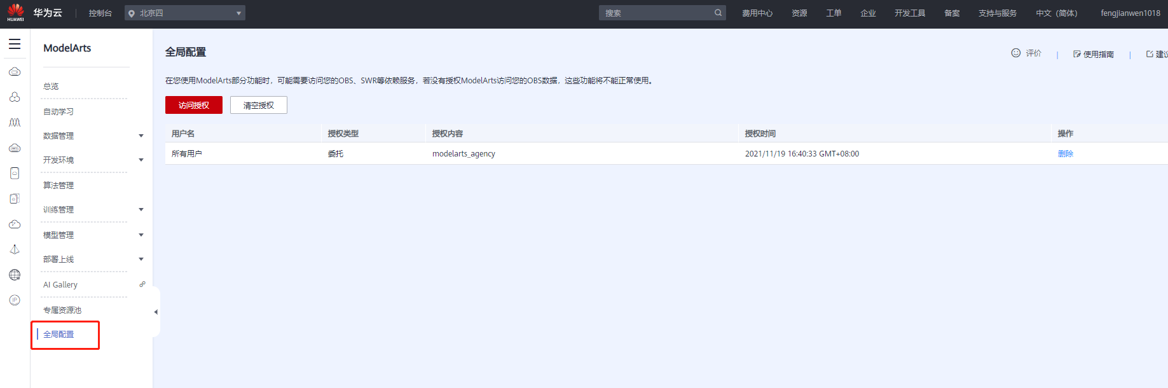Open 控制台 console link
This screenshot has width=1168, height=388.
coord(100,13)
